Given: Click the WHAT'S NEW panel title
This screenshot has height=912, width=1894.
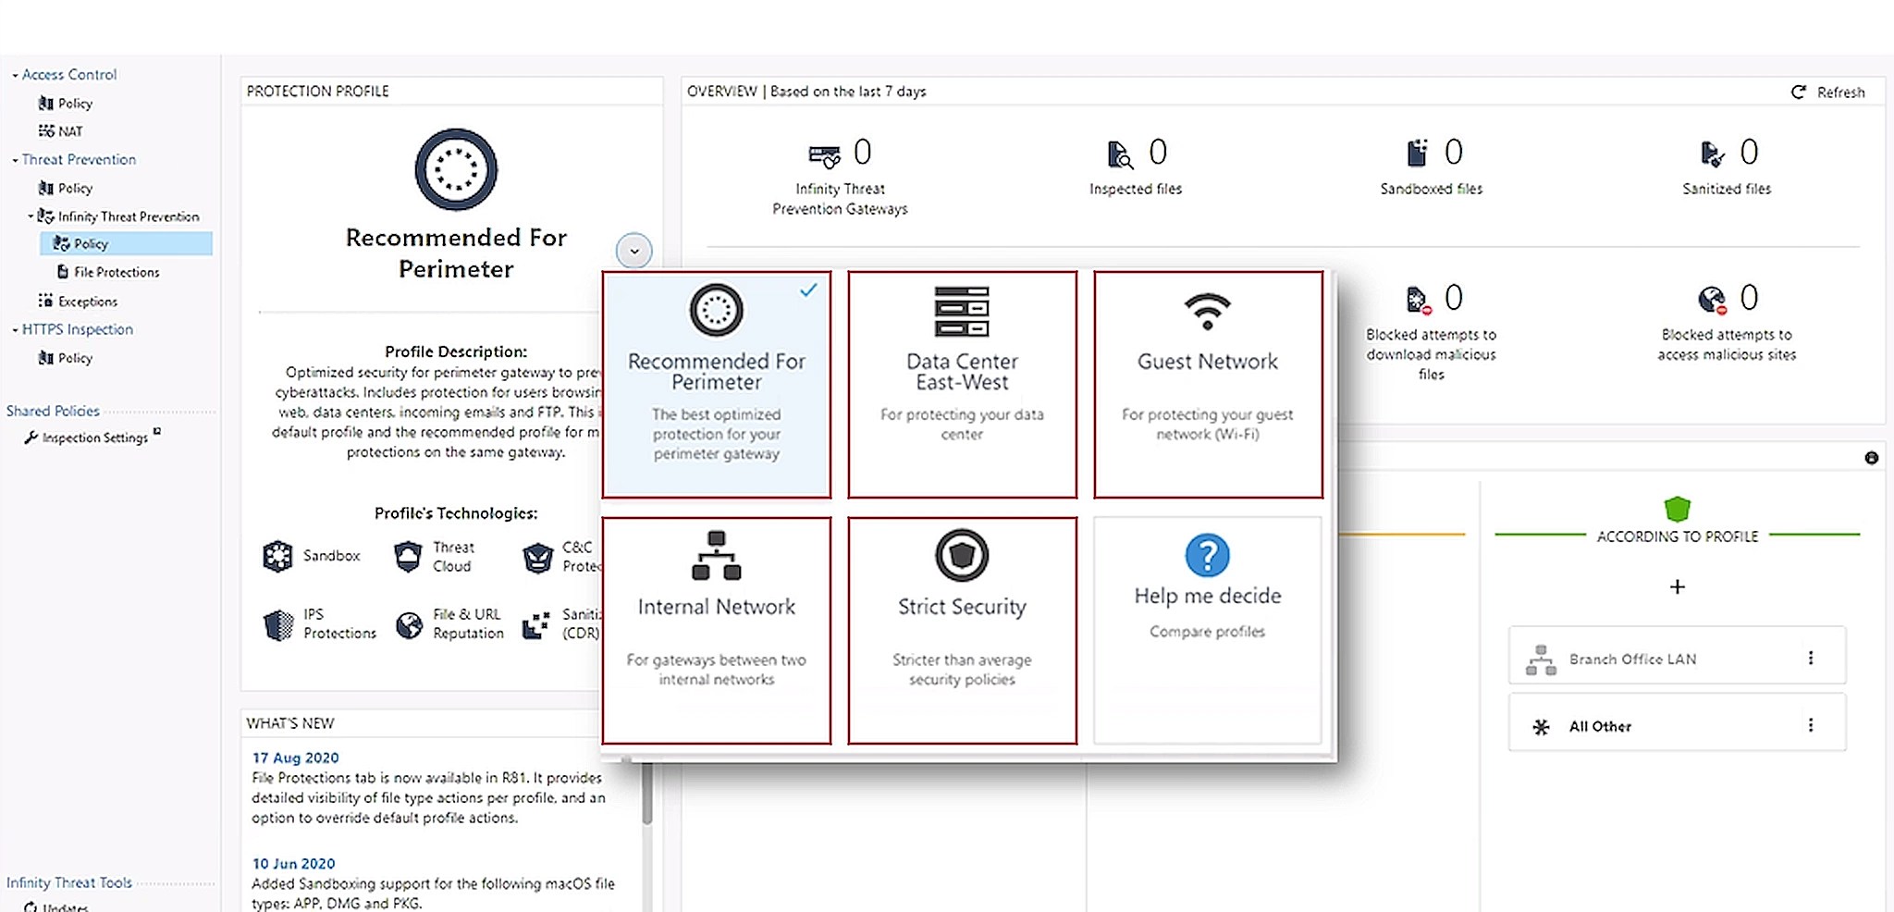Looking at the screenshot, I should click(x=290, y=723).
